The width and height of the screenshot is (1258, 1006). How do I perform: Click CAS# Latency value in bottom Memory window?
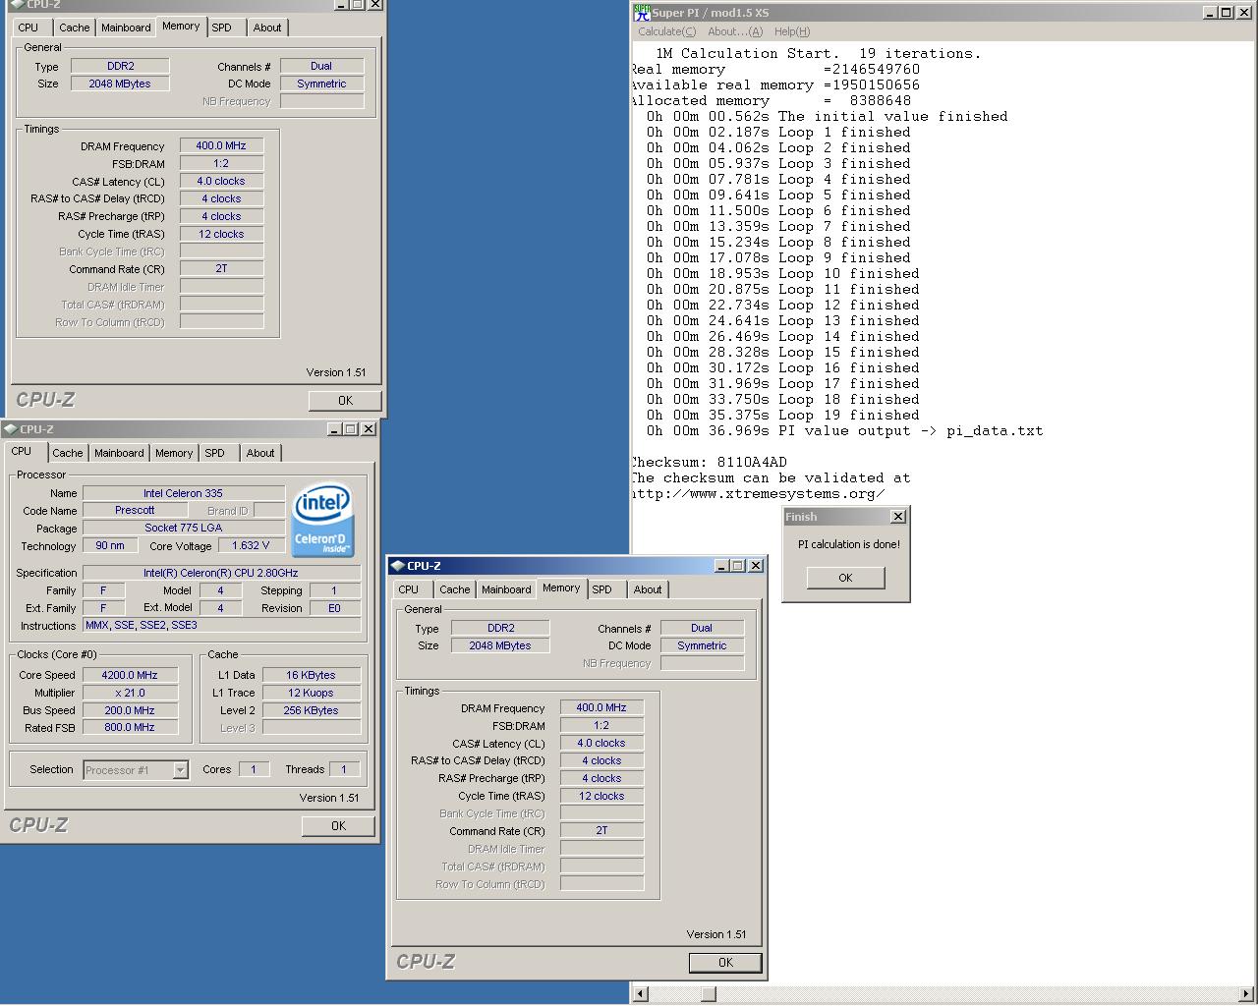click(601, 743)
